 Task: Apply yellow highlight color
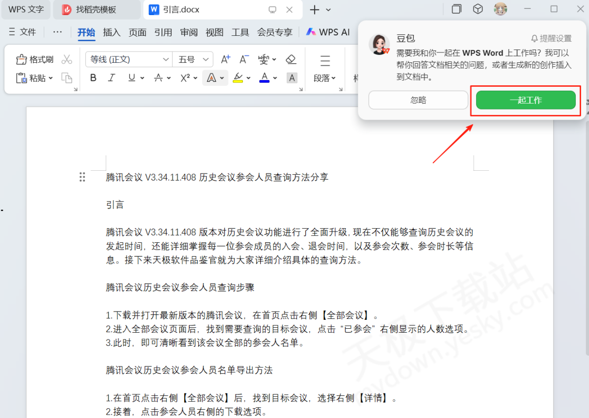tap(238, 78)
